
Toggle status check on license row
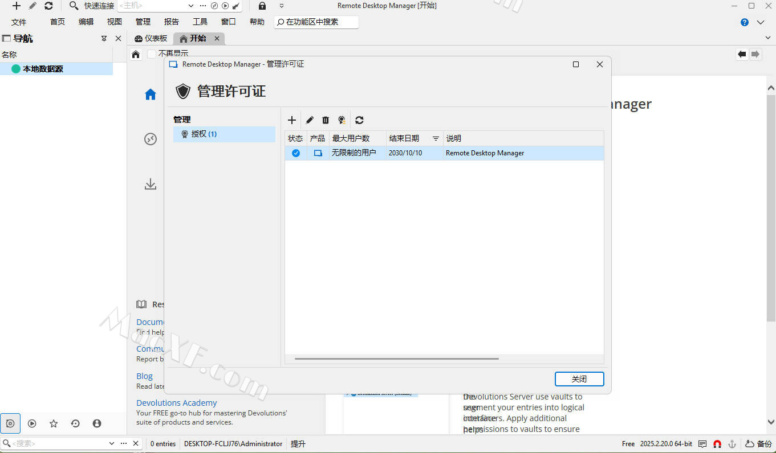(x=296, y=153)
